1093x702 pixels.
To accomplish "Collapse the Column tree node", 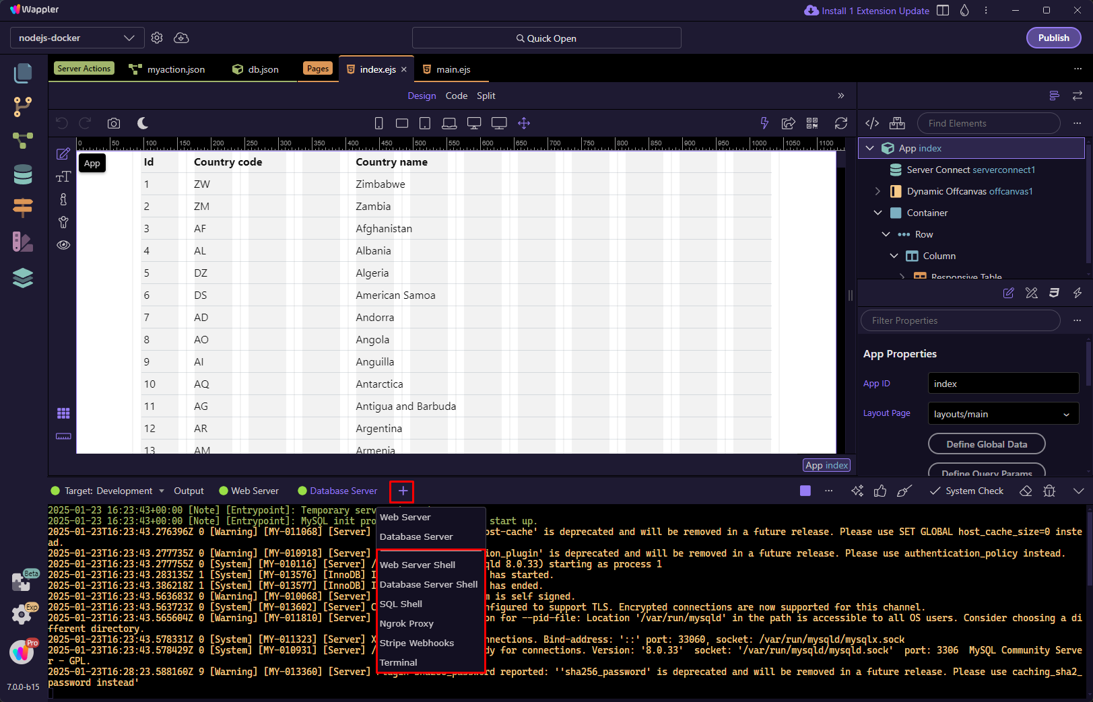I will (x=894, y=256).
